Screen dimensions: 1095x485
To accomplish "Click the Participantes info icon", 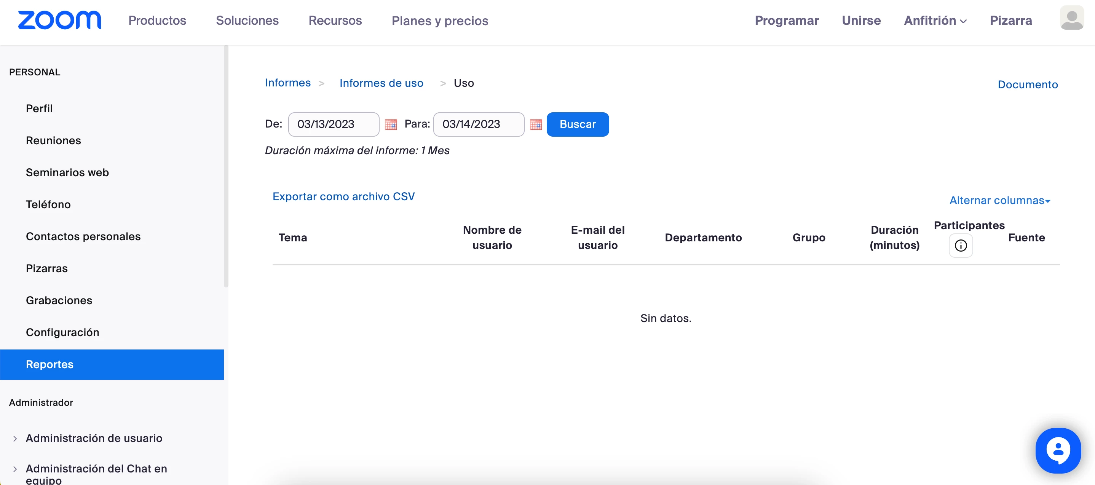I will click(x=960, y=245).
